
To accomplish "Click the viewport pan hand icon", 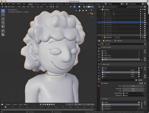I will coord(83,11).
